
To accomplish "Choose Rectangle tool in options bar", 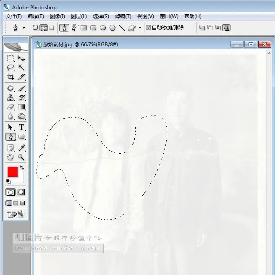I will click(x=84, y=28).
